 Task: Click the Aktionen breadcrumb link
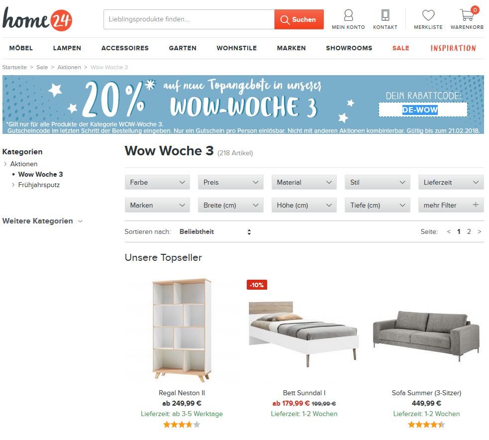click(x=69, y=67)
